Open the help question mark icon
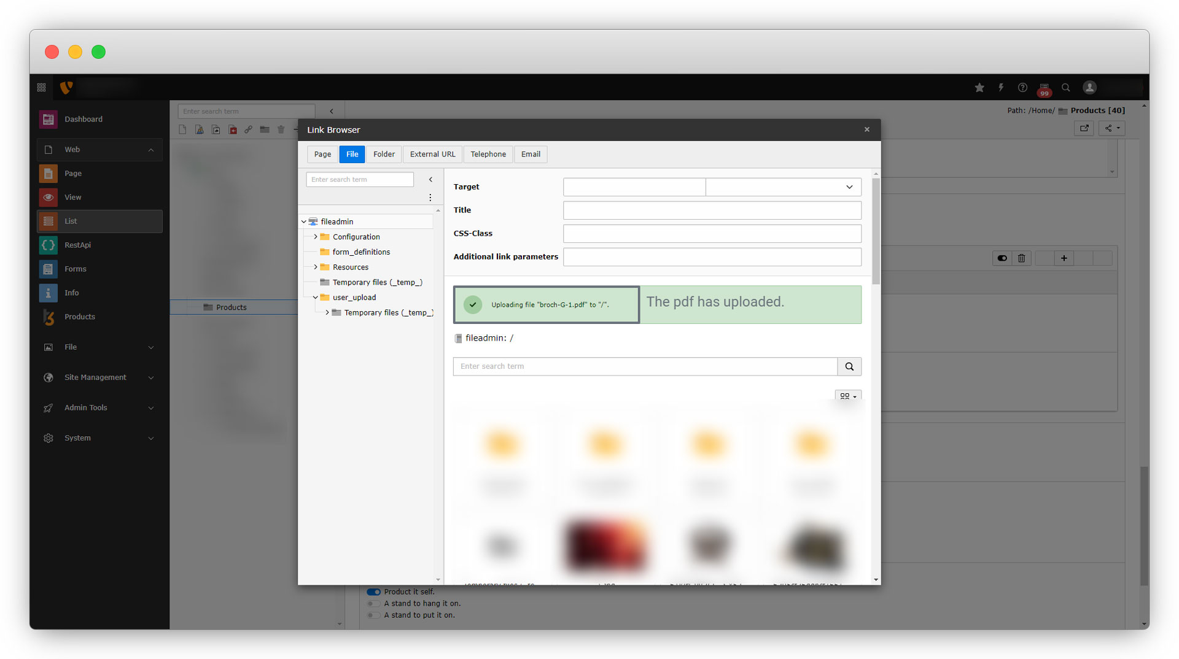Image resolution: width=1179 pixels, height=659 pixels. 1022,88
